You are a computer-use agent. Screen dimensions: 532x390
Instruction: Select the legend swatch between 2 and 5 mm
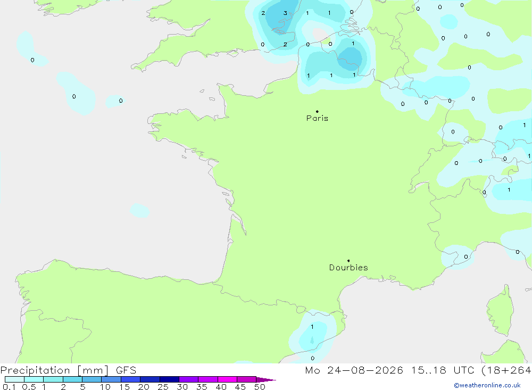(72, 379)
